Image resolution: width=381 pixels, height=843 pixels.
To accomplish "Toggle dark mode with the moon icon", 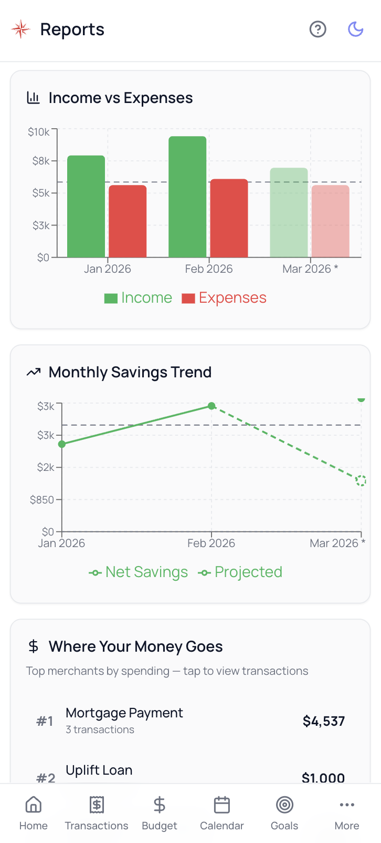I will [356, 29].
